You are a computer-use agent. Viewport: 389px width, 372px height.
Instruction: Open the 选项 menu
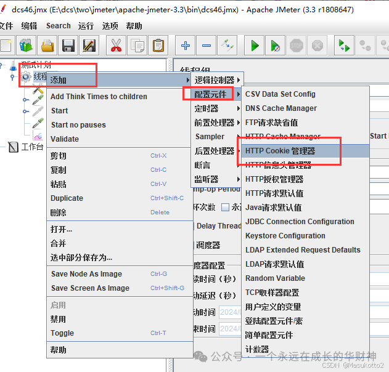click(x=110, y=26)
